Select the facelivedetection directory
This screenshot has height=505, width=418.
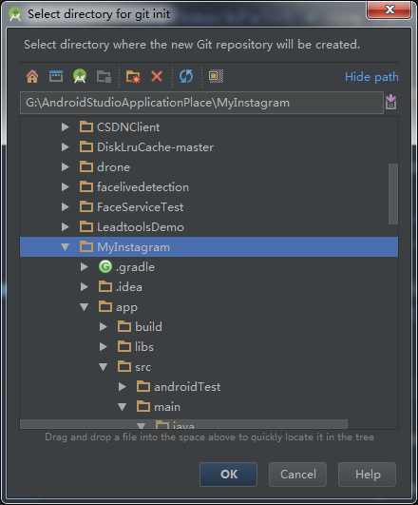tap(142, 187)
